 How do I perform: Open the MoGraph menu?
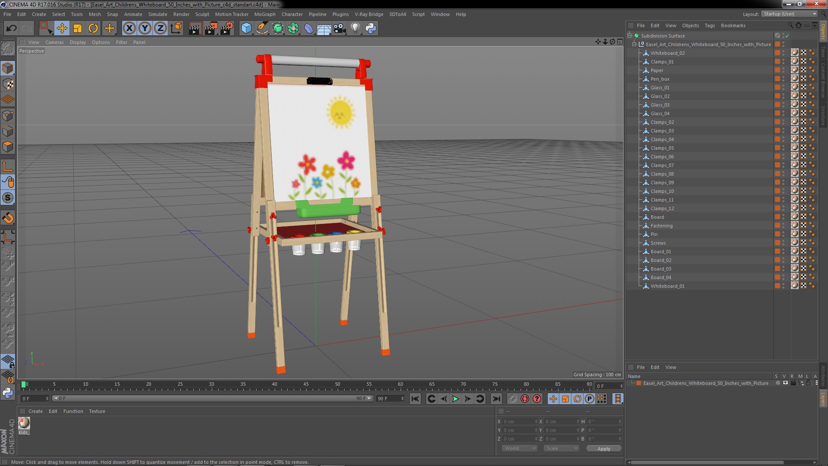pos(265,14)
